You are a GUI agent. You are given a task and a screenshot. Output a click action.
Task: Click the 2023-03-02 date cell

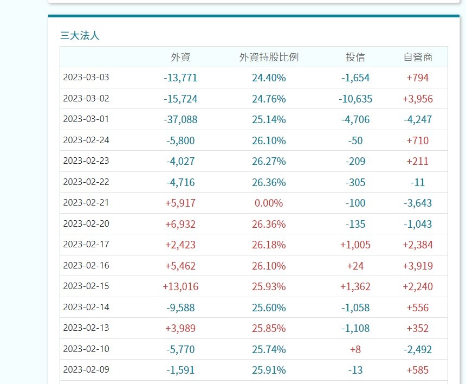pos(86,98)
